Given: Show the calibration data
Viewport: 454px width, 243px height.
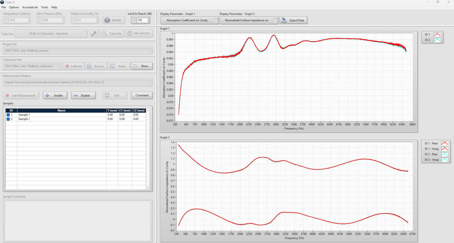Looking at the screenshot, I should click(x=142, y=66).
